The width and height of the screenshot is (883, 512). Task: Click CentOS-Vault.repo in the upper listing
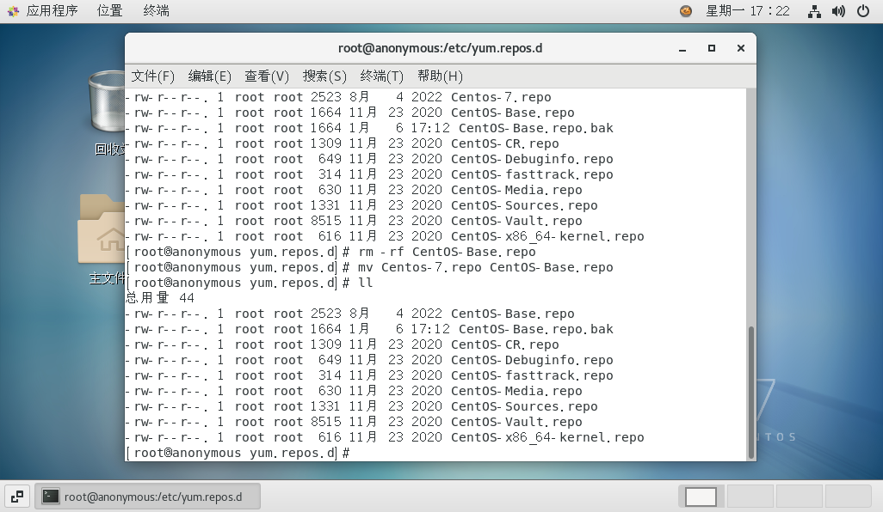point(517,221)
